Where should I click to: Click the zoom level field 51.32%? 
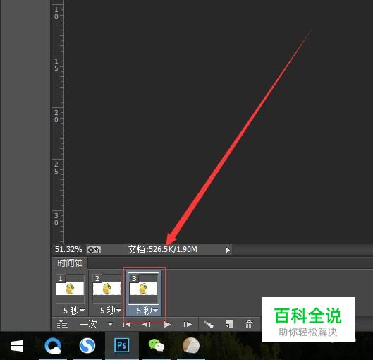tap(68, 249)
